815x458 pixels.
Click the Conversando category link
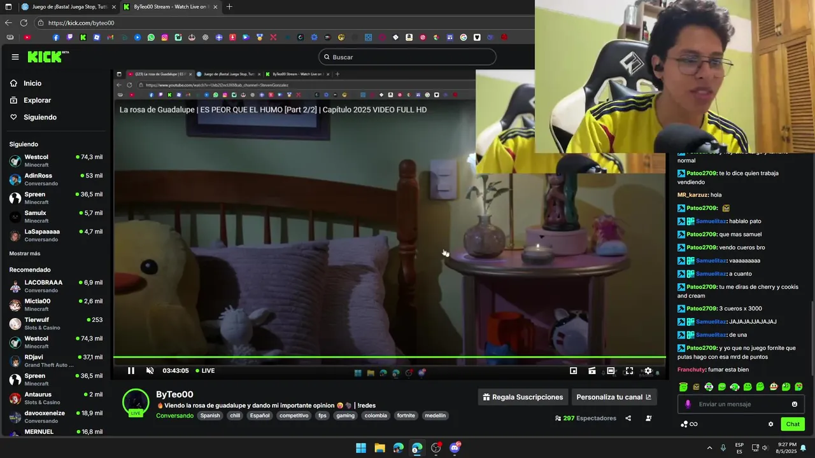click(x=174, y=415)
